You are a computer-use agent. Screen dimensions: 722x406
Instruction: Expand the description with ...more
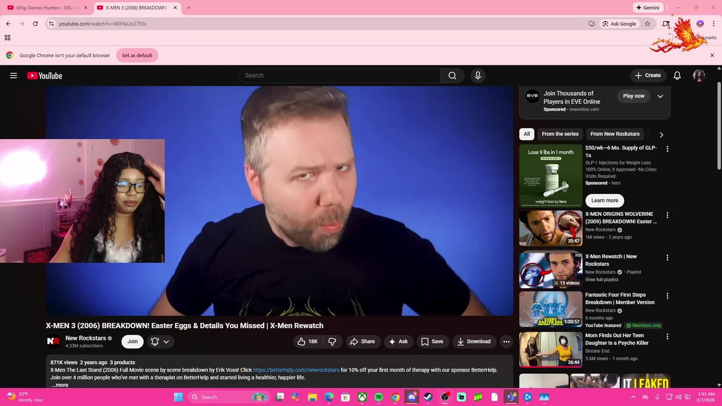point(60,385)
